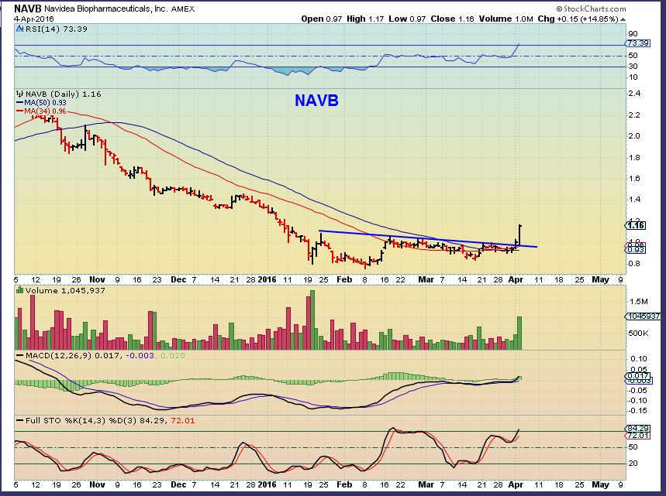The height and width of the screenshot is (496, 666).
Task: Click the 1.4 price axis label
Action: click(634, 199)
